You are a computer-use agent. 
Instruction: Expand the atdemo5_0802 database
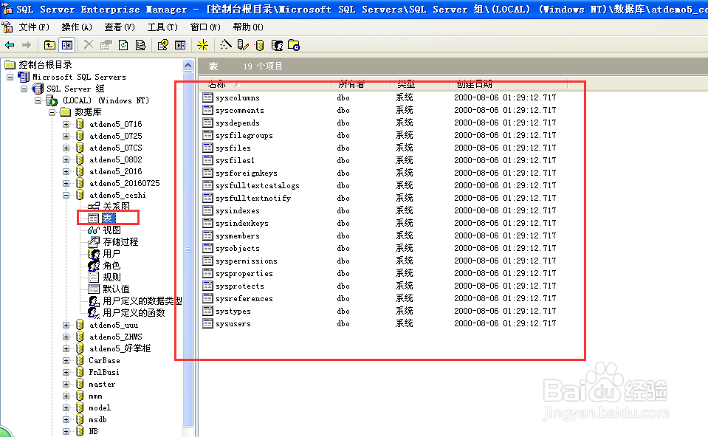pyautogui.click(x=66, y=159)
